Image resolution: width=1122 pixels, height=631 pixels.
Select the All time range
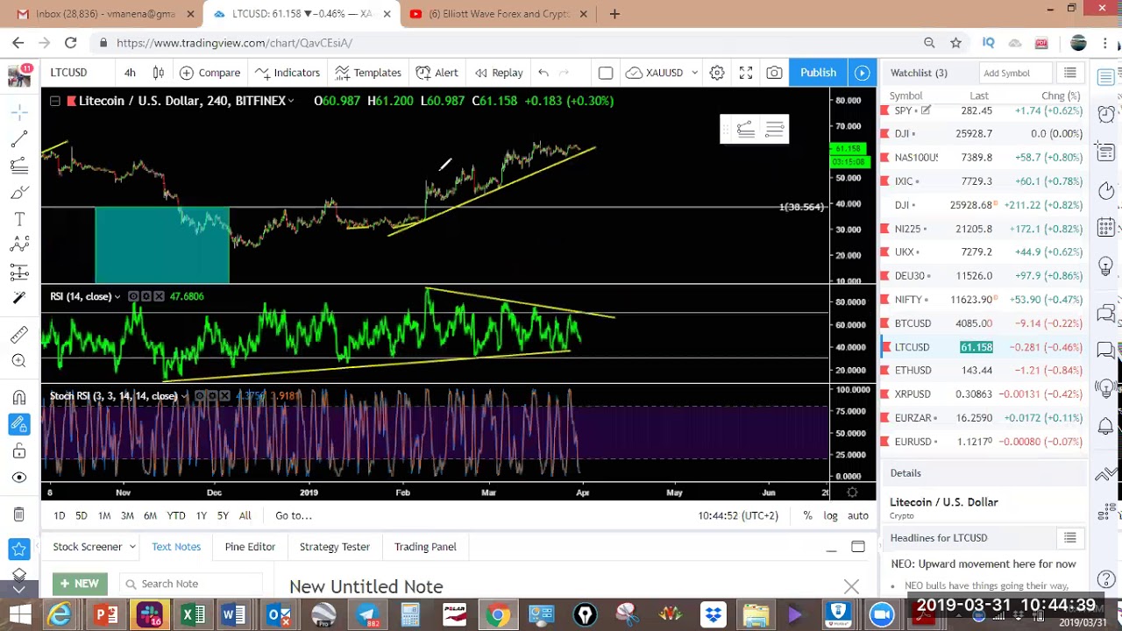(245, 515)
